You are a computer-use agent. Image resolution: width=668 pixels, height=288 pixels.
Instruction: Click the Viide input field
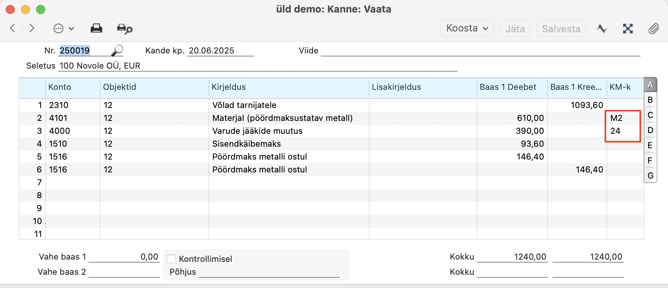click(x=480, y=50)
